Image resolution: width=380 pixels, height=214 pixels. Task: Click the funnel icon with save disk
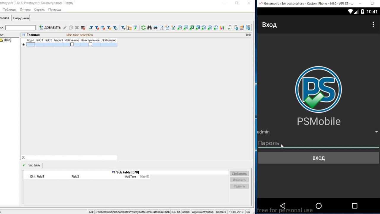click(x=115, y=28)
